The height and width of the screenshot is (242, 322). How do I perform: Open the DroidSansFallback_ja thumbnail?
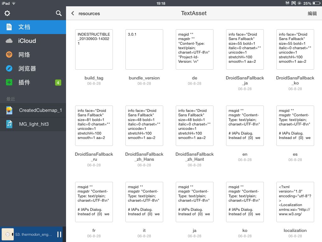[245, 49]
